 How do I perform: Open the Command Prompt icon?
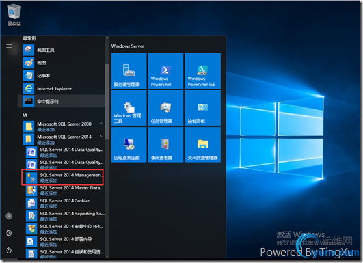(x=29, y=101)
